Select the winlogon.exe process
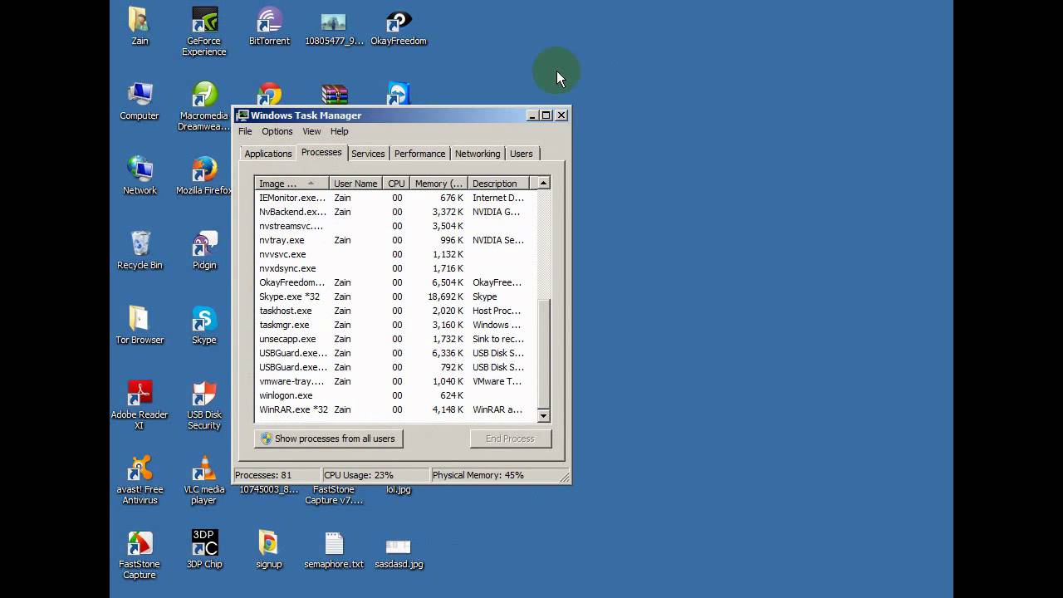This screenshot has height=598, width=1063. (396, 395)
